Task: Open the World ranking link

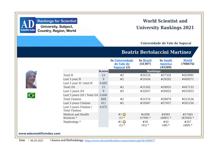Action: 188,61
